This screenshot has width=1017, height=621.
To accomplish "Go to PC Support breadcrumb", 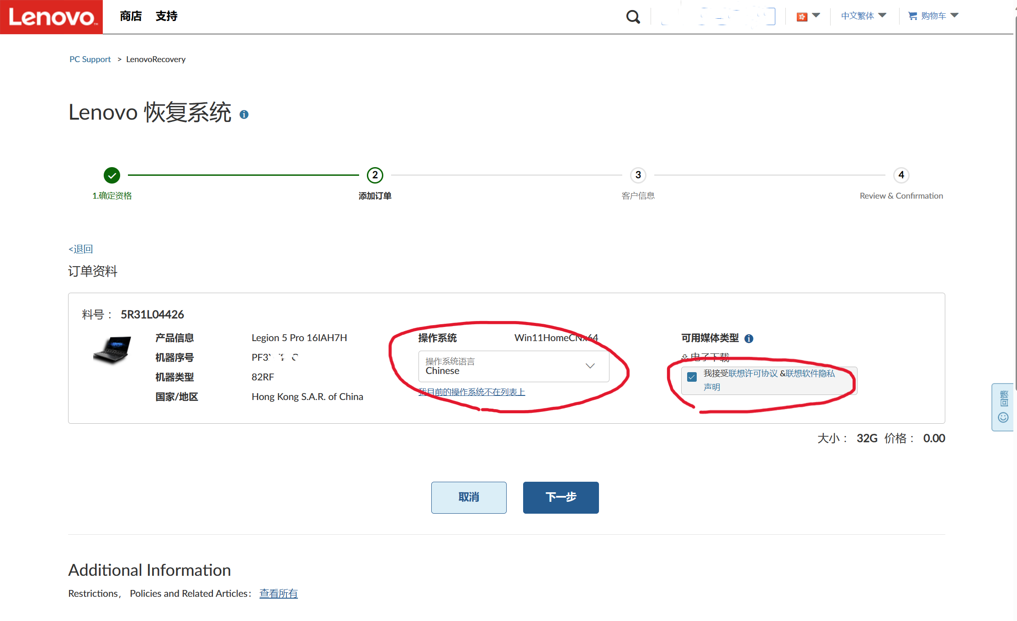I will pos(90,59).
